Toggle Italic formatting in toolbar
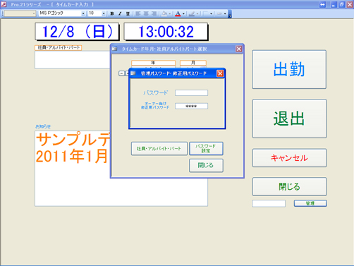 click(120, 13)
